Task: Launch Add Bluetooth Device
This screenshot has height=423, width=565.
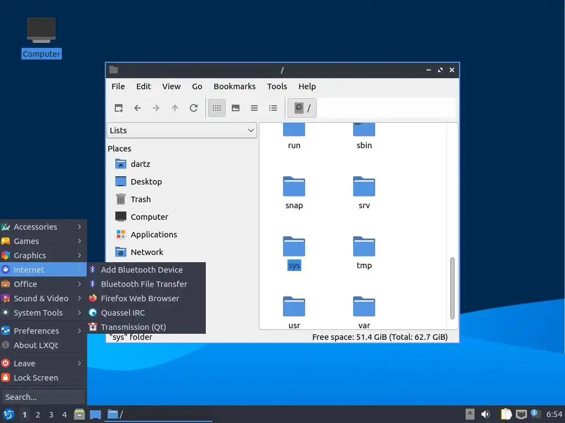Action: point(146,270)
